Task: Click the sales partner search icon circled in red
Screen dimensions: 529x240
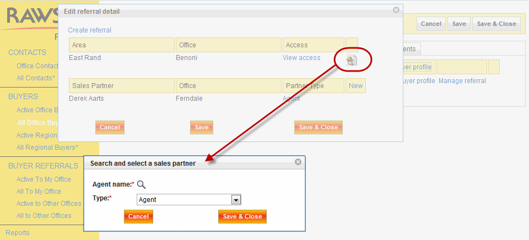Action: pyautogui.click(x=351, y=60)
